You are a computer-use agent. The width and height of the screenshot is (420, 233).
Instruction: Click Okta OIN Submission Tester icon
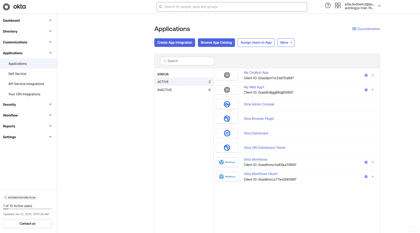pos(227,148)
